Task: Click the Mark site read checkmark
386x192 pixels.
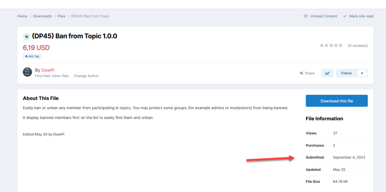Action: coord(345,16)
